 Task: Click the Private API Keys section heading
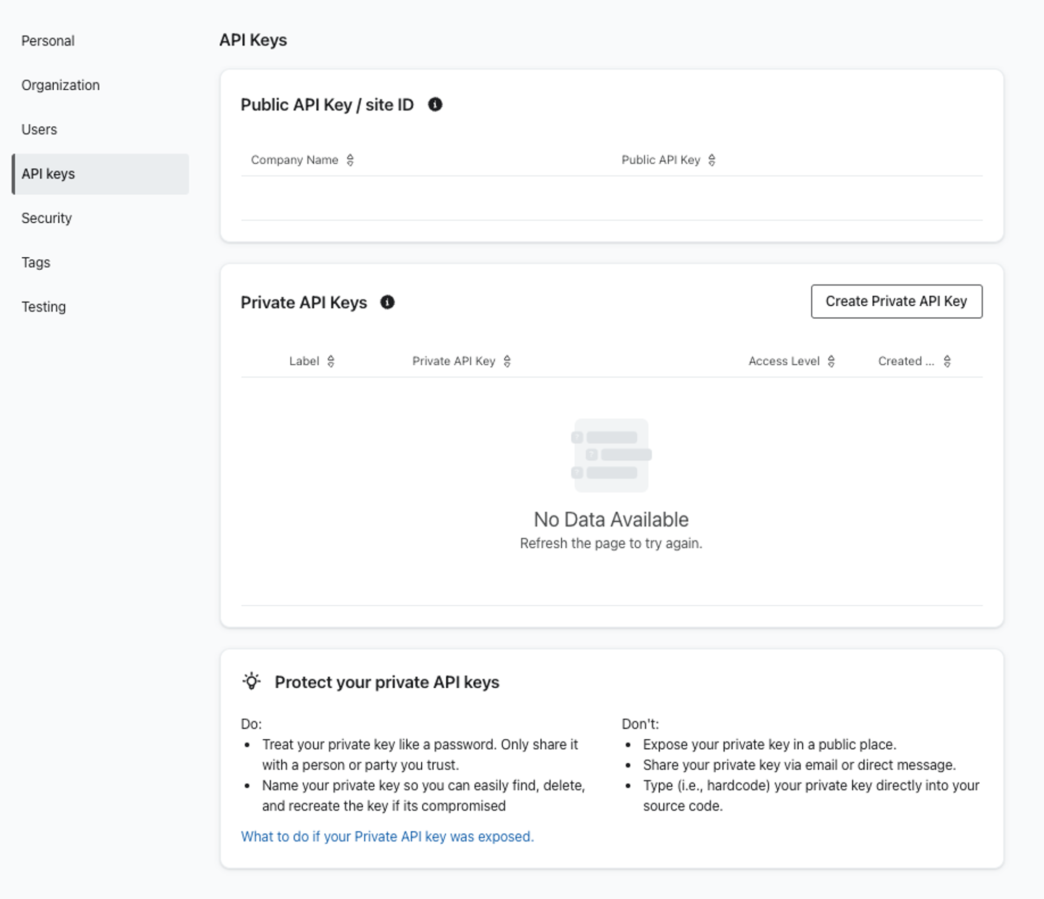(304, 303)
